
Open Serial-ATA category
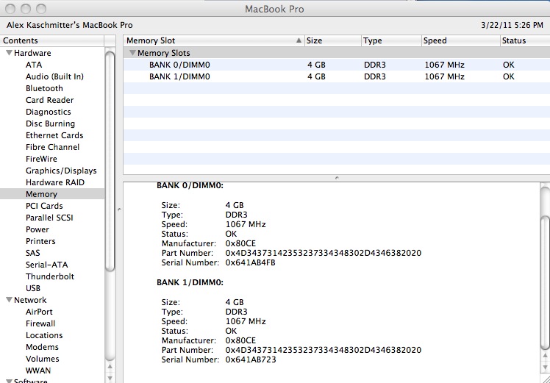[x=46, y=265]
